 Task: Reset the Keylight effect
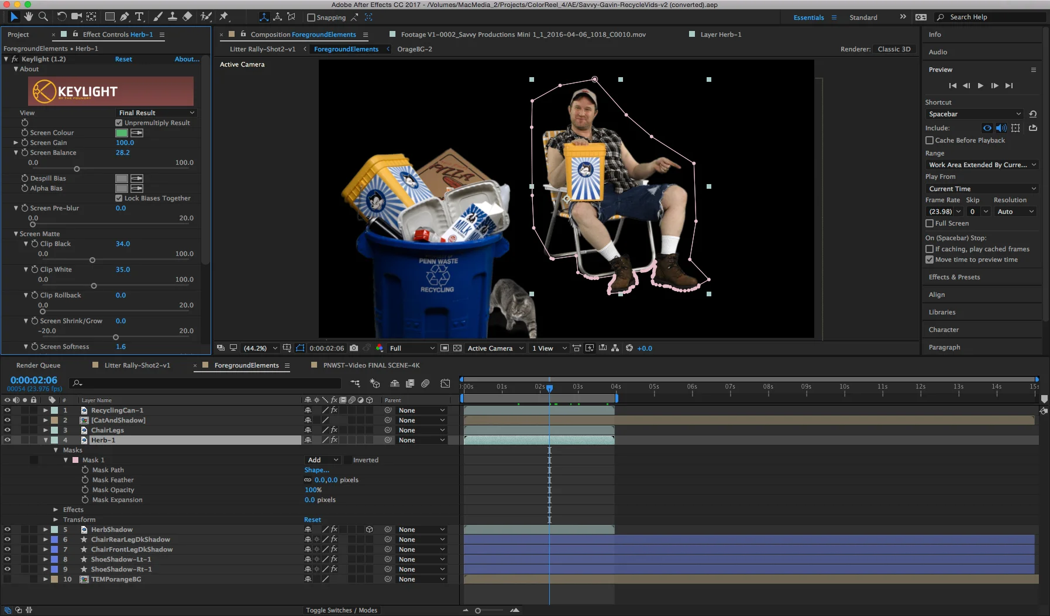[x=123, y=59]
